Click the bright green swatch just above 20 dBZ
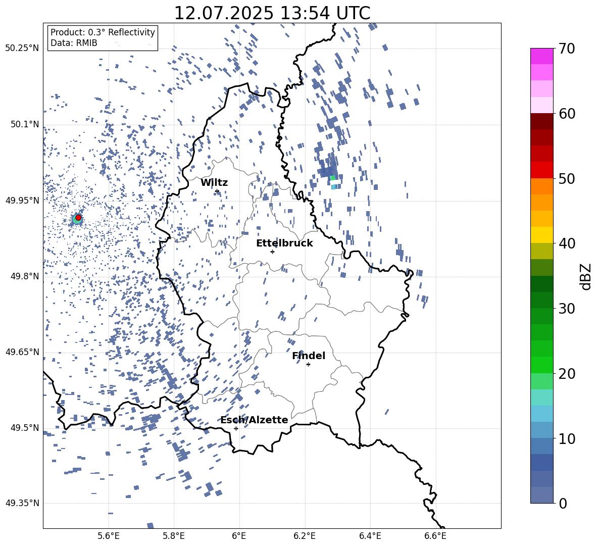The width and height of the screenshot is (598, 546). (x=541, y=365)
